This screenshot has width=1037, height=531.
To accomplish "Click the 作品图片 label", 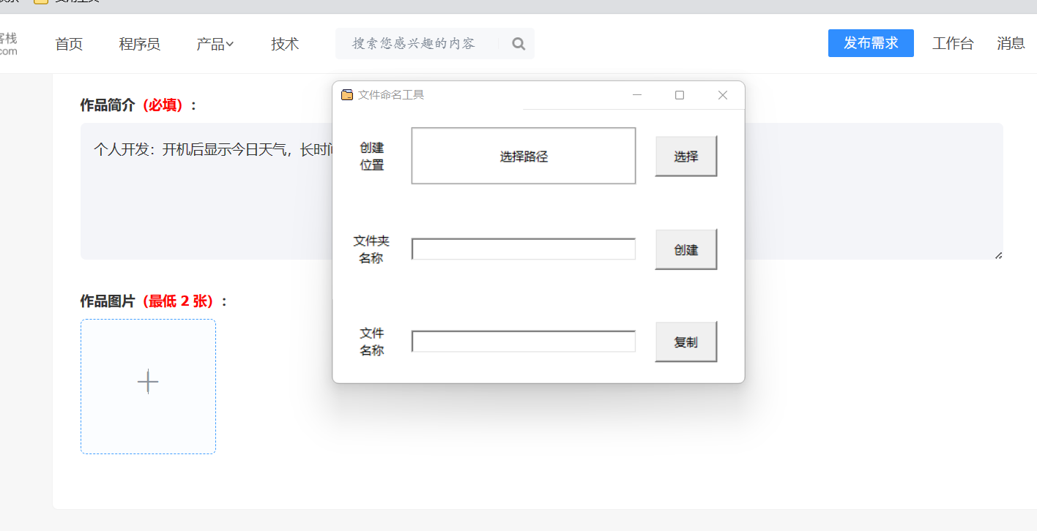I will tap(154, 301).
